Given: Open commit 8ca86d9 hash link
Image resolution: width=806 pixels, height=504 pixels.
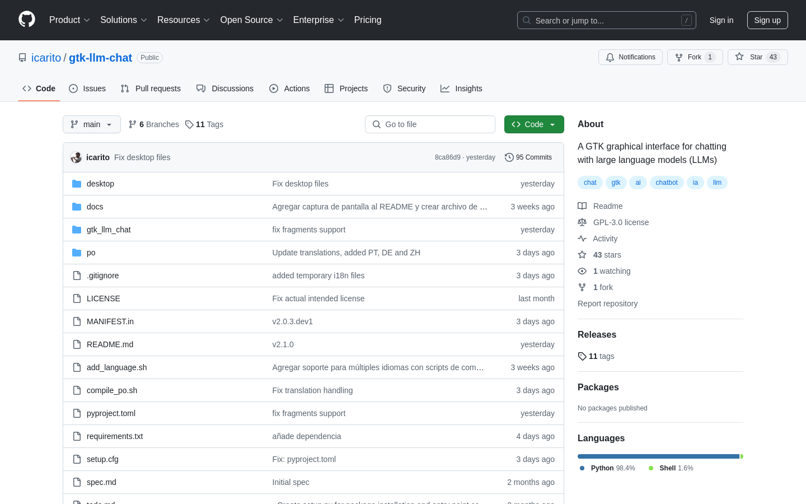Looking at the screenshot, I should (447, 157).
